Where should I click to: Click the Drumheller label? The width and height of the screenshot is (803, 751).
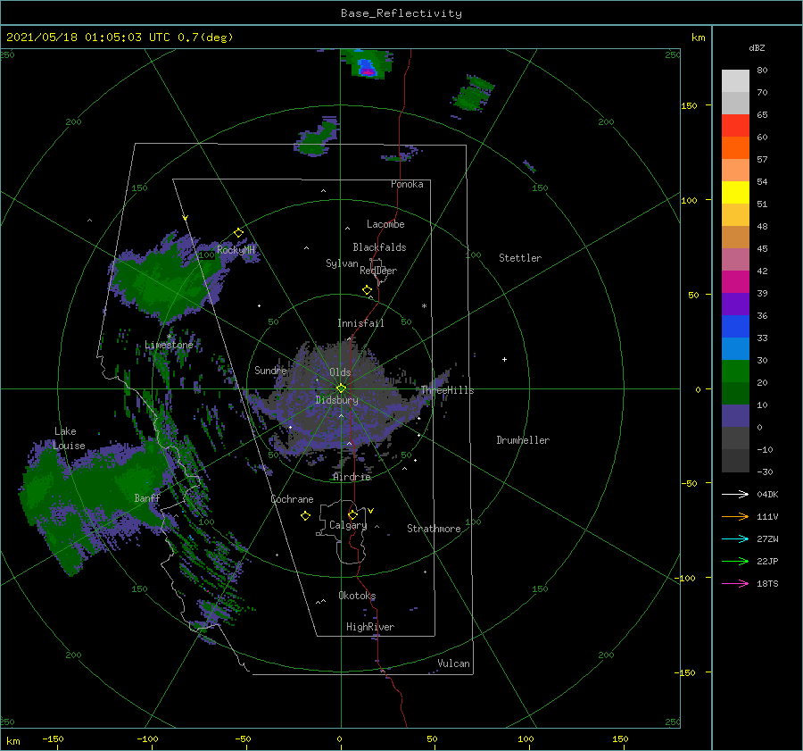(523, 440)
